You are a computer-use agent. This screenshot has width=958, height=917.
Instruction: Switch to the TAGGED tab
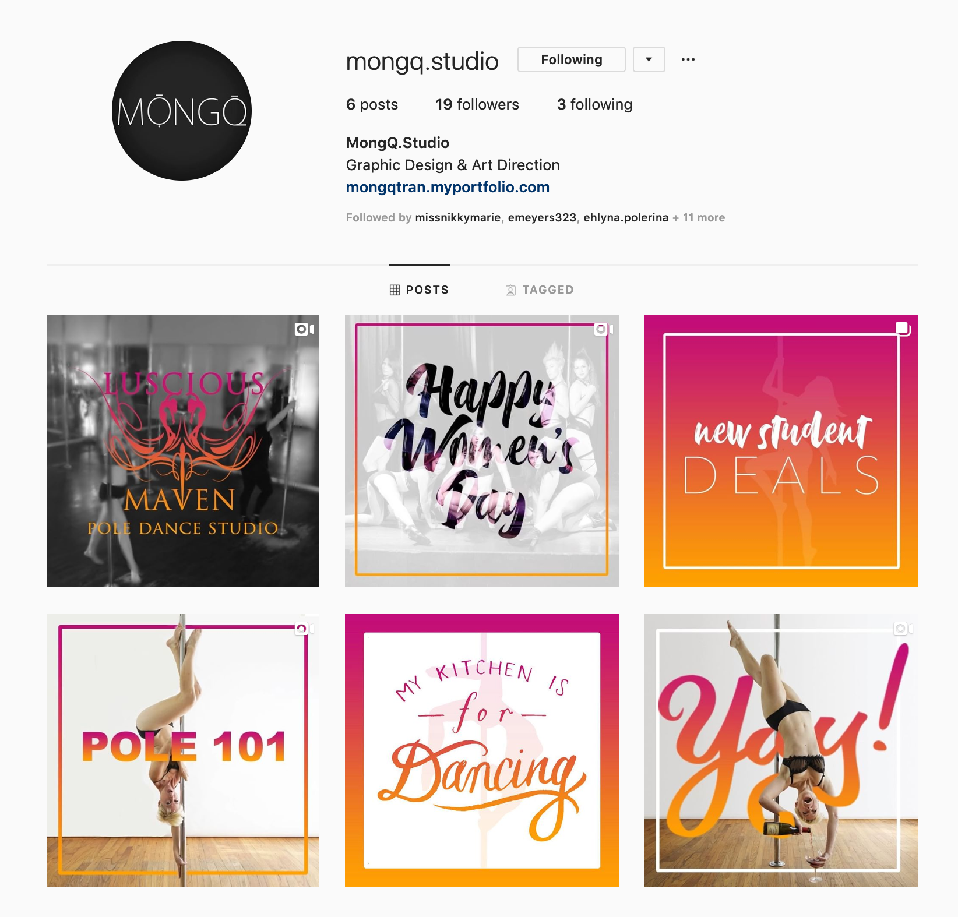tap(540, 290)
